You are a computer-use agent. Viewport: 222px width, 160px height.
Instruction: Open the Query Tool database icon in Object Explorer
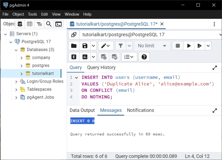tap(20, 24)
